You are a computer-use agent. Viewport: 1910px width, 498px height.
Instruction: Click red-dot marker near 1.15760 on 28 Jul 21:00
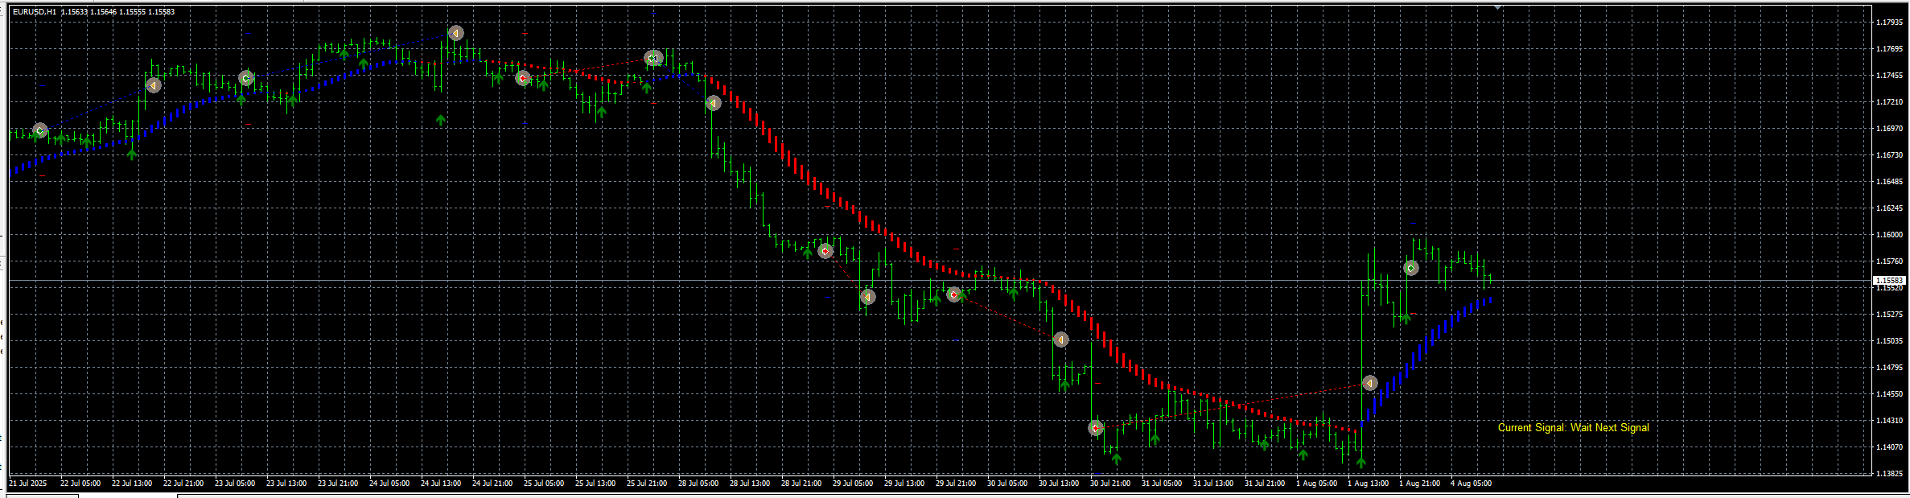tap(825, 251)
